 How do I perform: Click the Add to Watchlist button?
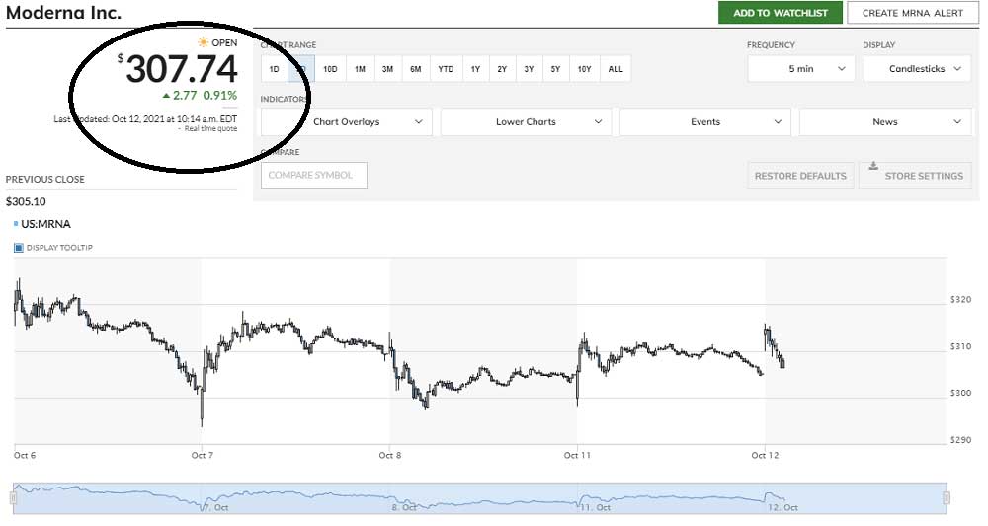point(781,13)
